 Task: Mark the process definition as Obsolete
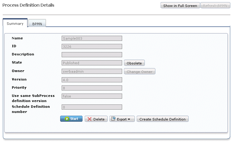click(134, 63)
